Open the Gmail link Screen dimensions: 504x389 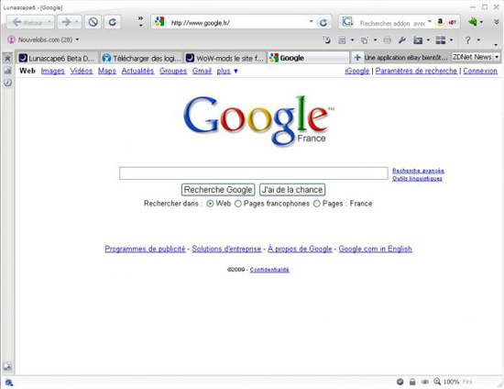[202, 71]
